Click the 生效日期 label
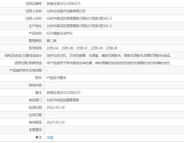 click(35, 115)
